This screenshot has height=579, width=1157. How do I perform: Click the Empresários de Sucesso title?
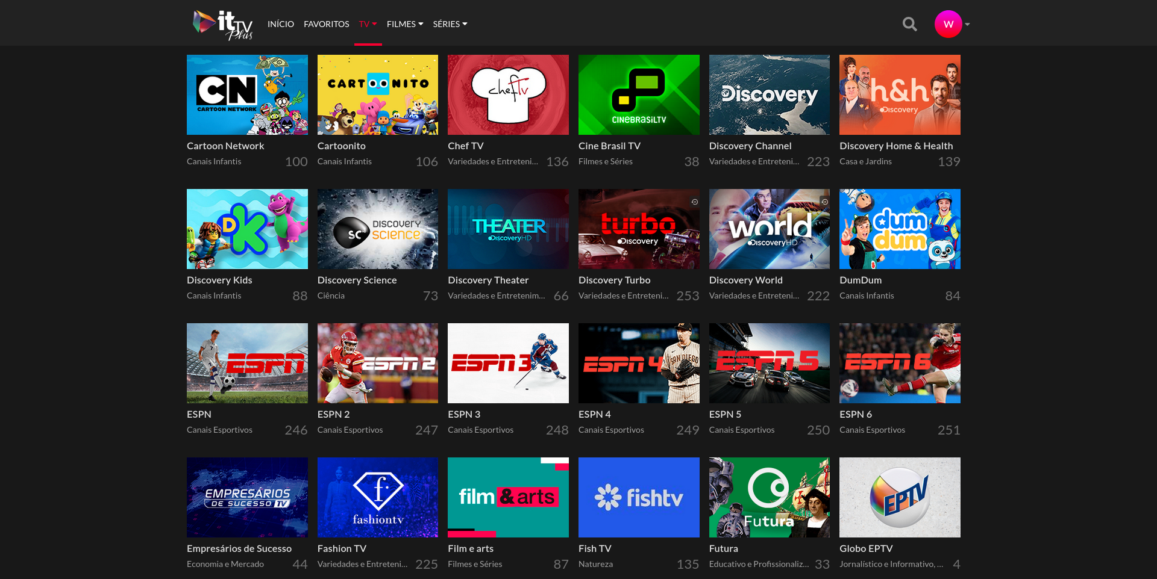tap(239, 548)
